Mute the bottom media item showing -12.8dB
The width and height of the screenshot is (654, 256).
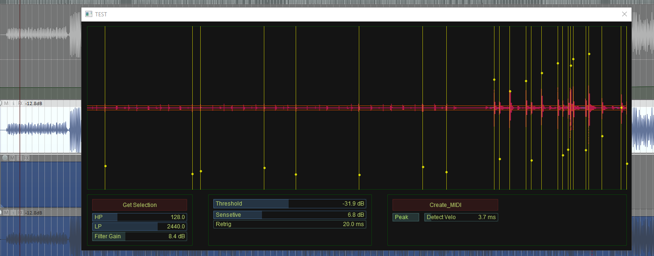7,213
